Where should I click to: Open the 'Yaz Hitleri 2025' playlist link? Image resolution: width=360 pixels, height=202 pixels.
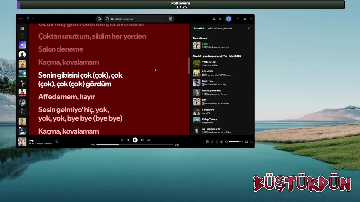pos(232,56)
